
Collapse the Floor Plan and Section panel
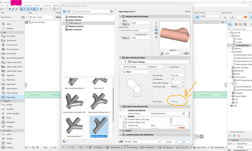click(120, 106)
